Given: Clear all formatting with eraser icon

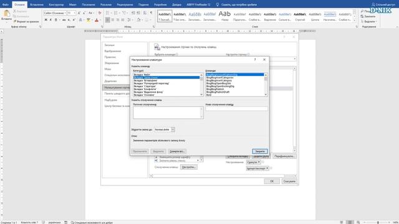Looking at the screenshot, I should (x=100, y=13).
